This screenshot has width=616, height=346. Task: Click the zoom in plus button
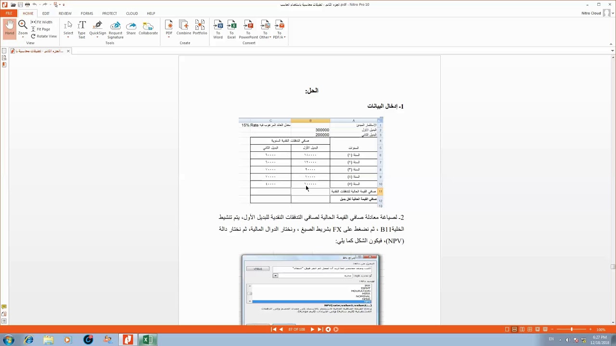click(590, 330)
